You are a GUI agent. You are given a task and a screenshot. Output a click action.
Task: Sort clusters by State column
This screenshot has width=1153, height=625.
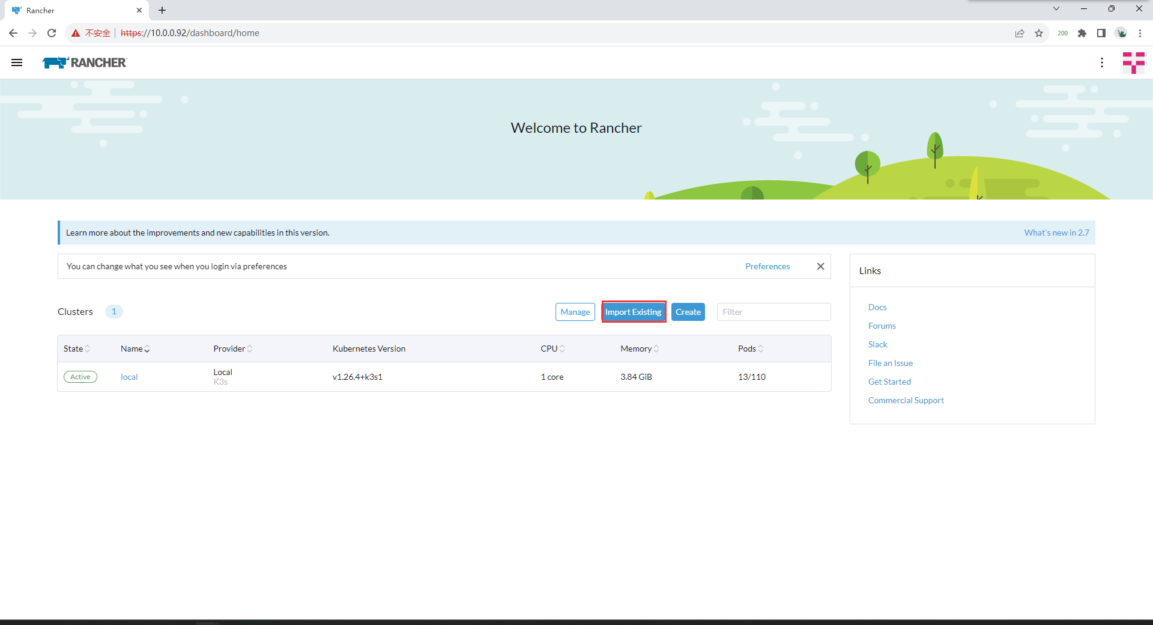[x=77, y=349]
